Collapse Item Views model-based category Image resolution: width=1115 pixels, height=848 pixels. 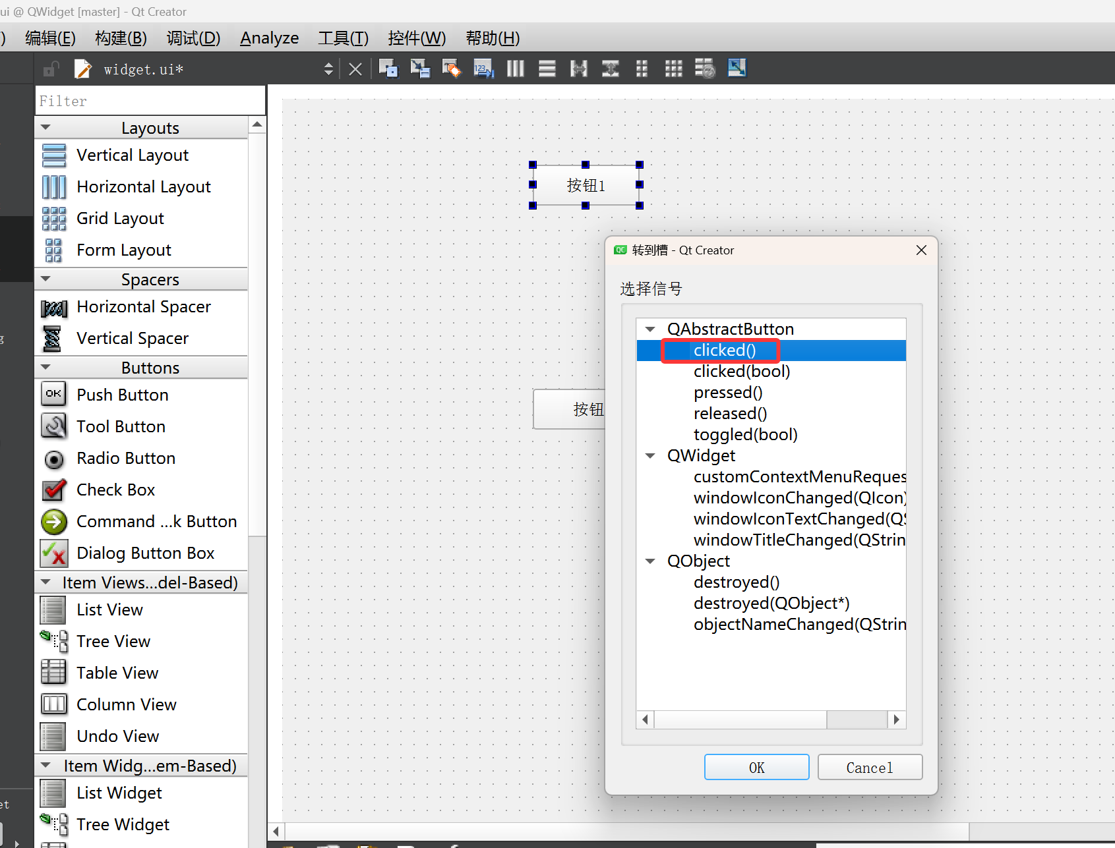[x=45, y=582]
